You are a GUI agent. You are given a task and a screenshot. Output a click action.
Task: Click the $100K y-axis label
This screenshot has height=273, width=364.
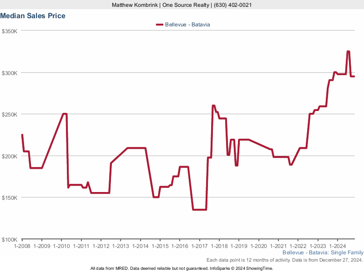pos(10,239)
